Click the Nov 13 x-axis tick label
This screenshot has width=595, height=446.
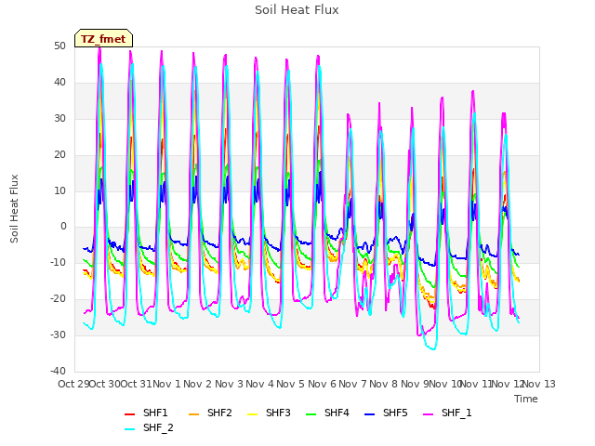point(539,384)
